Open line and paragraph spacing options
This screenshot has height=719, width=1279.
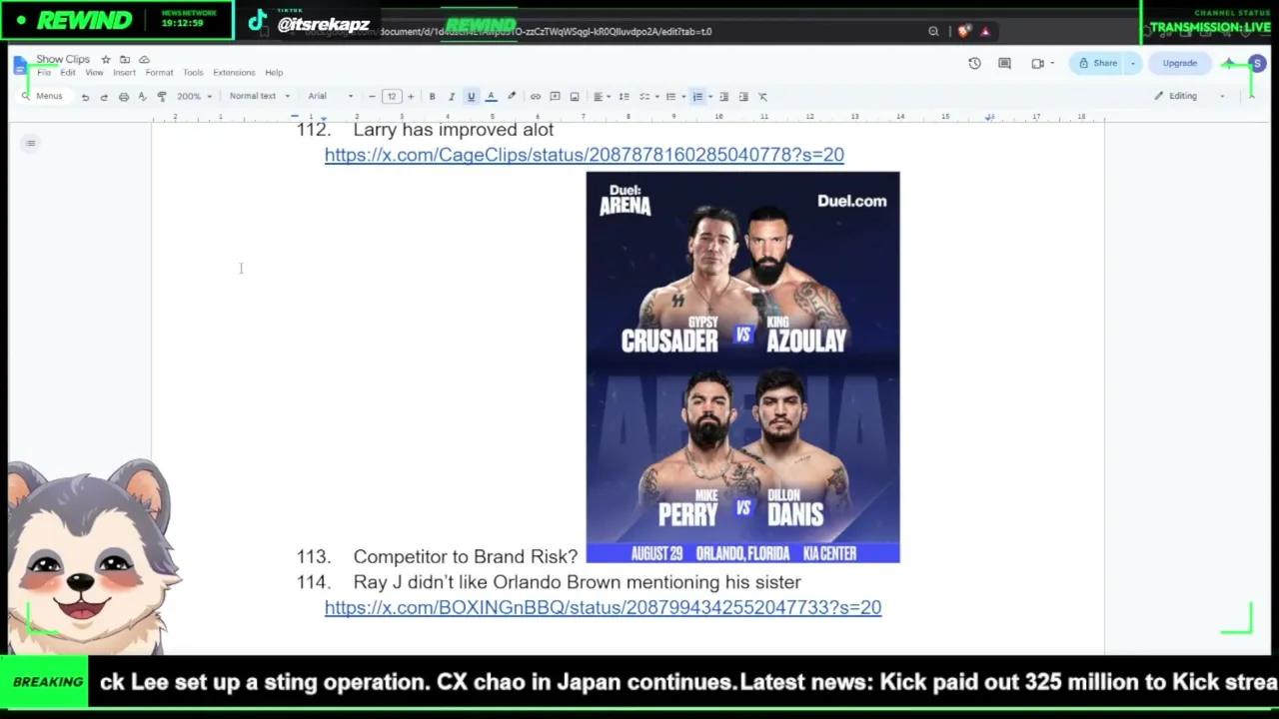[x=624, y=97]
